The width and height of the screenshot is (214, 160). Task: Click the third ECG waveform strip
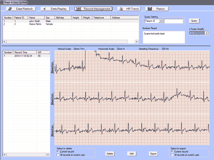(x=132, y=130)
